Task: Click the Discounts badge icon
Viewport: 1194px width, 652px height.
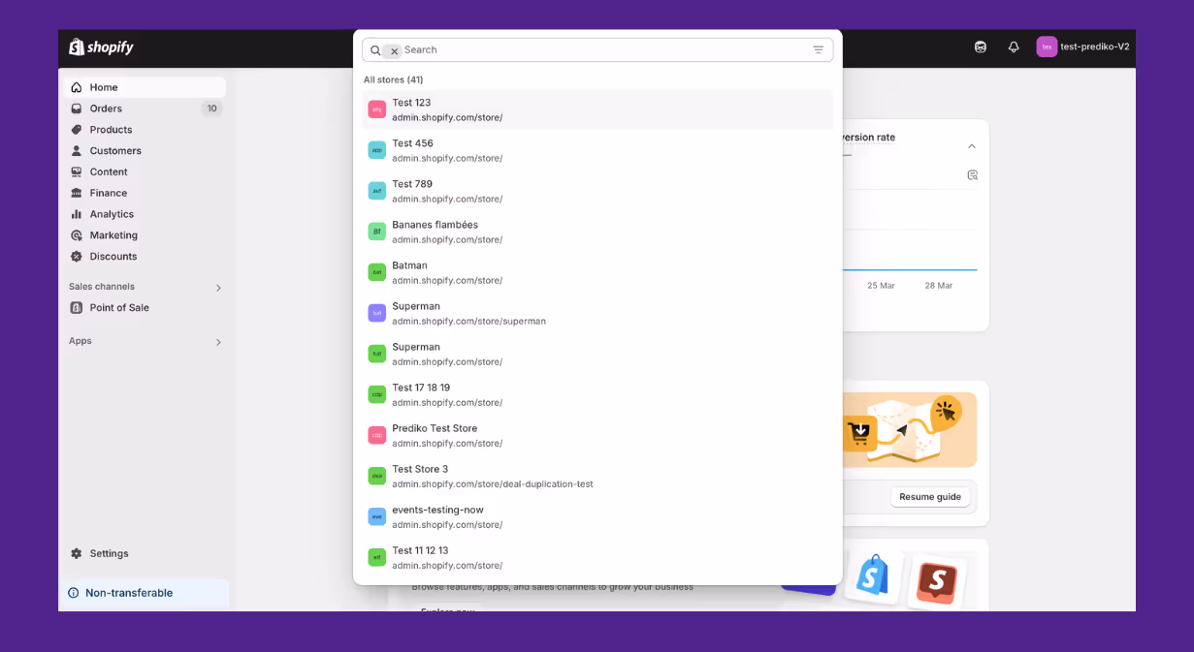Action: tap(77, 257)
